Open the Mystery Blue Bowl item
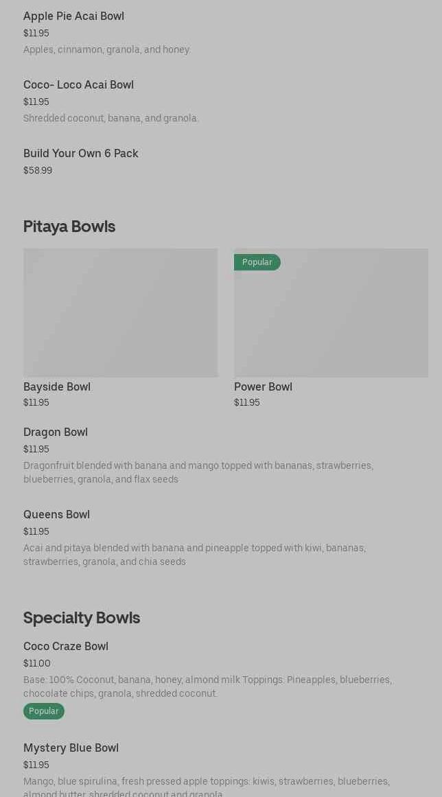Screen dimensions: 442x797 (x=71, y=748)
